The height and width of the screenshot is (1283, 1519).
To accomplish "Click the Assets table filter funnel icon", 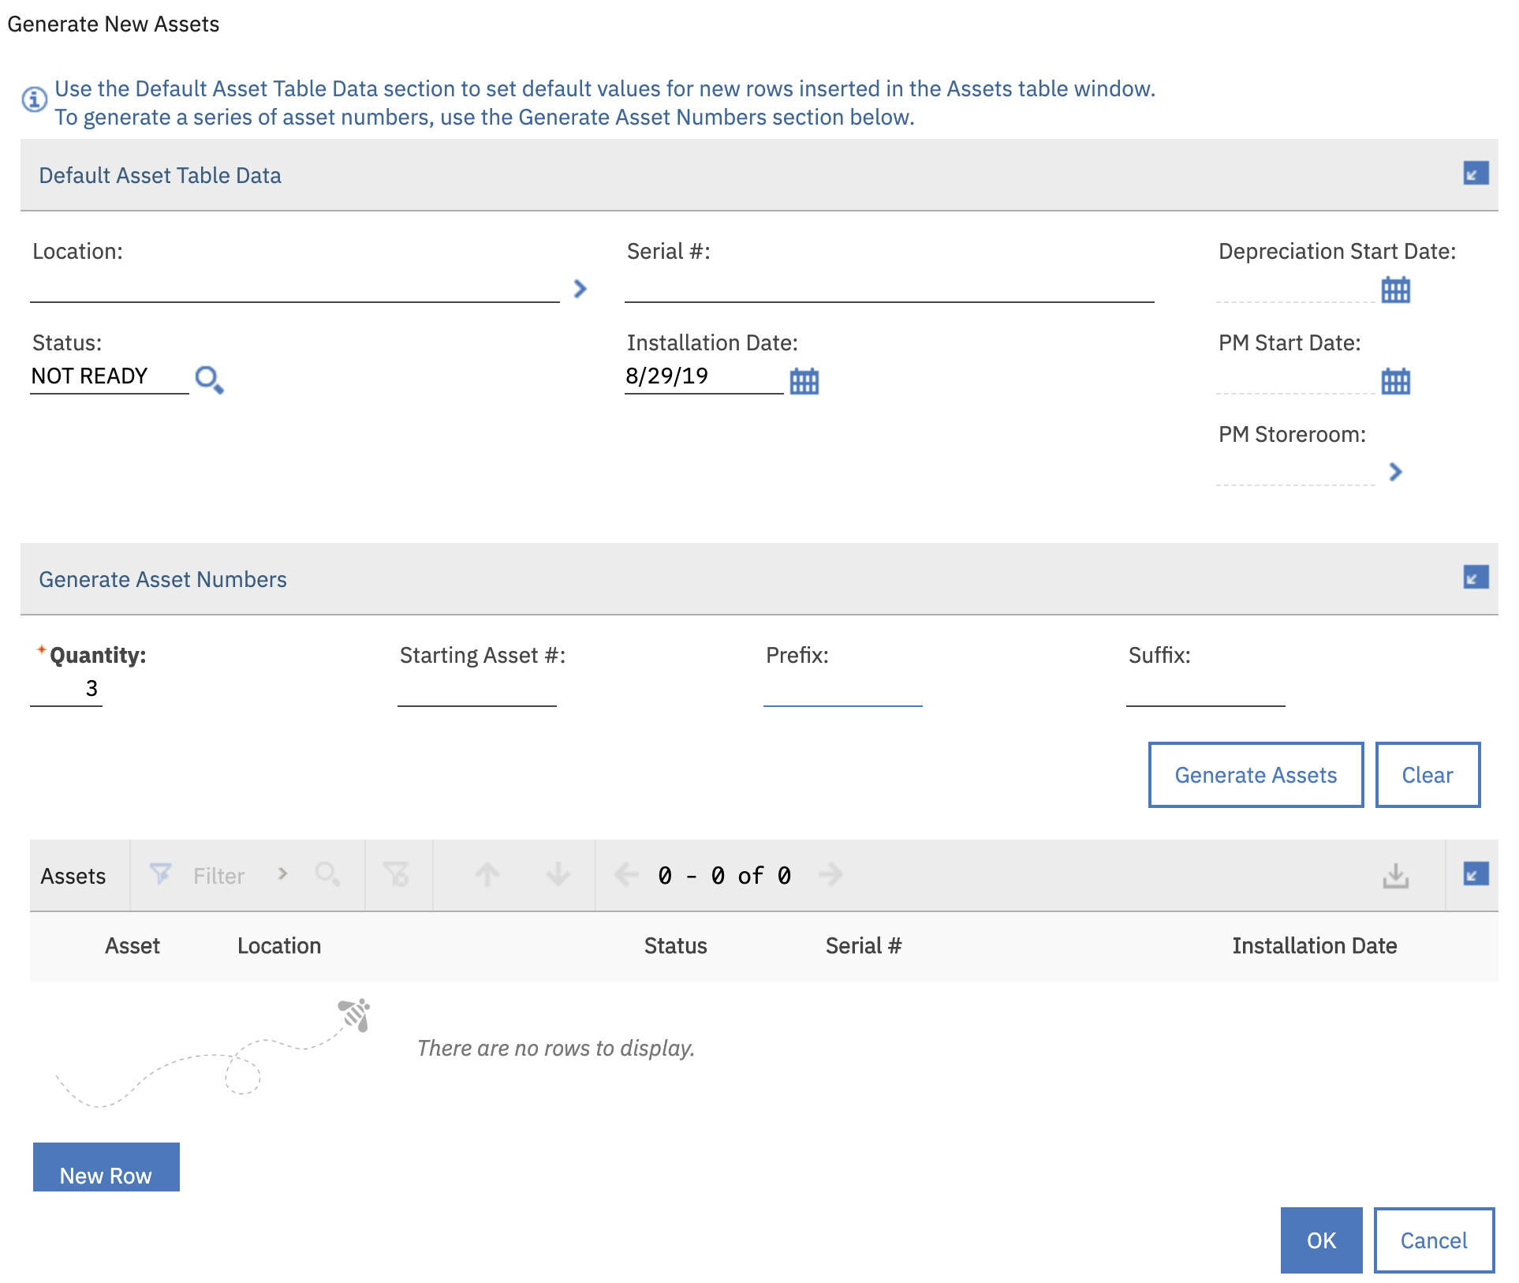I will click(160, 874).
